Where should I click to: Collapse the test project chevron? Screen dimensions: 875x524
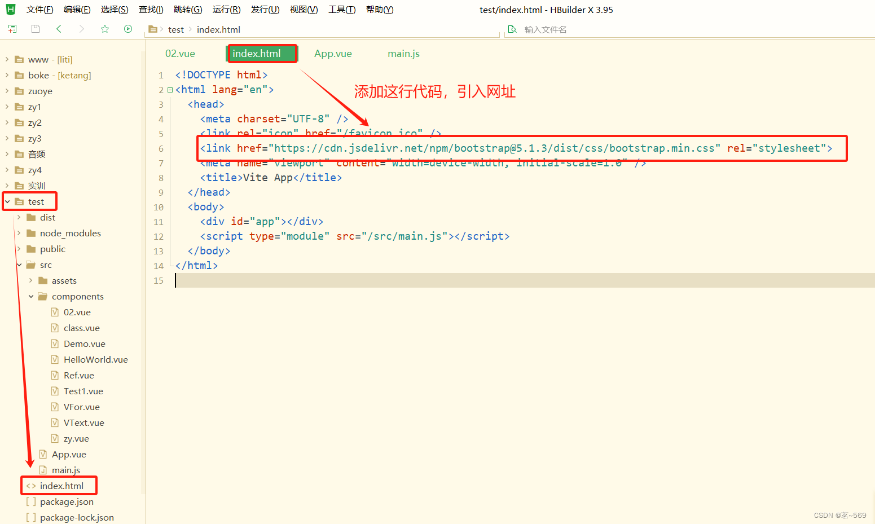click(7, 201)
